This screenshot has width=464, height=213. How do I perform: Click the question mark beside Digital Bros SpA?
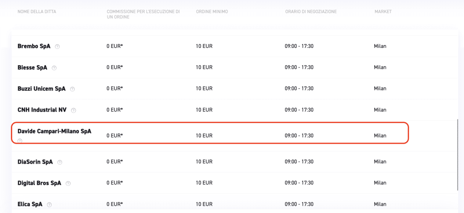click(68, 183)
